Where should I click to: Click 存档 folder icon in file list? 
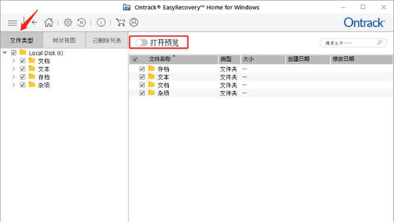pos(151,68)
